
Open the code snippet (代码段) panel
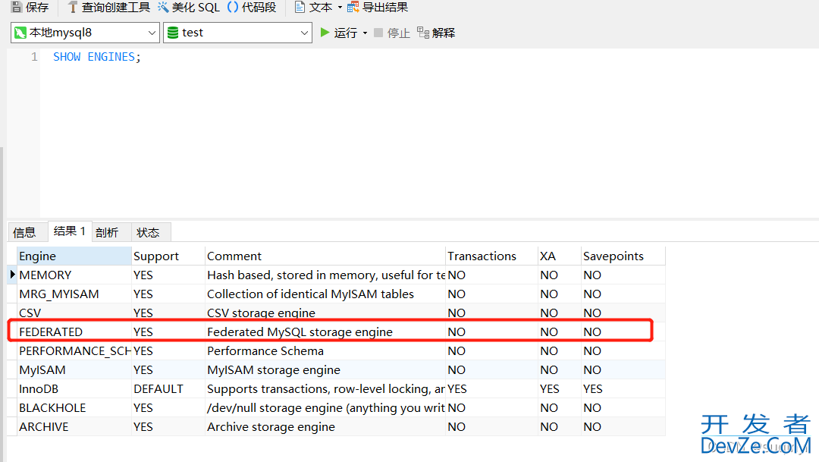coord(252,7)
